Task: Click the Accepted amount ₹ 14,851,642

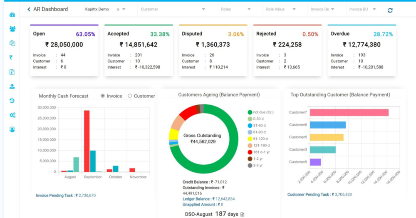Action: click(x=139, y=45)
